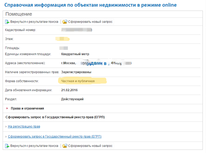Click top 'Вернуться к результатам поиска' link

point(34,22)
